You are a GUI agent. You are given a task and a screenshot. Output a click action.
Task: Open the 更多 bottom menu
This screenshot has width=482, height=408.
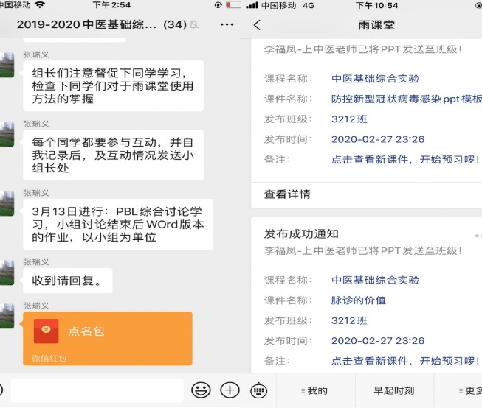pos(458,390)
